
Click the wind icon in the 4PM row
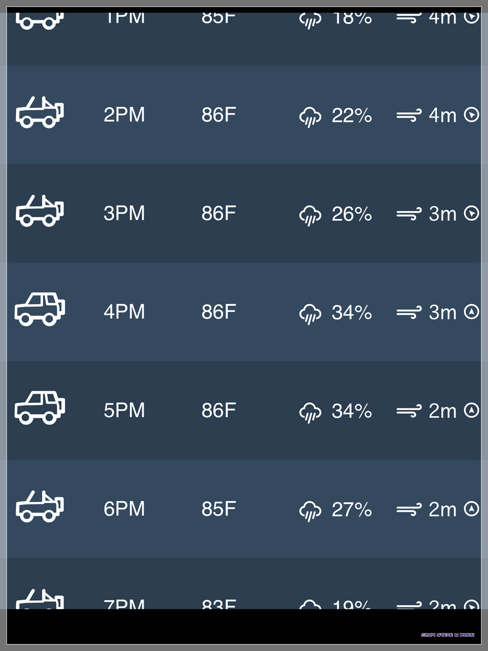click(x=409, y=312)
